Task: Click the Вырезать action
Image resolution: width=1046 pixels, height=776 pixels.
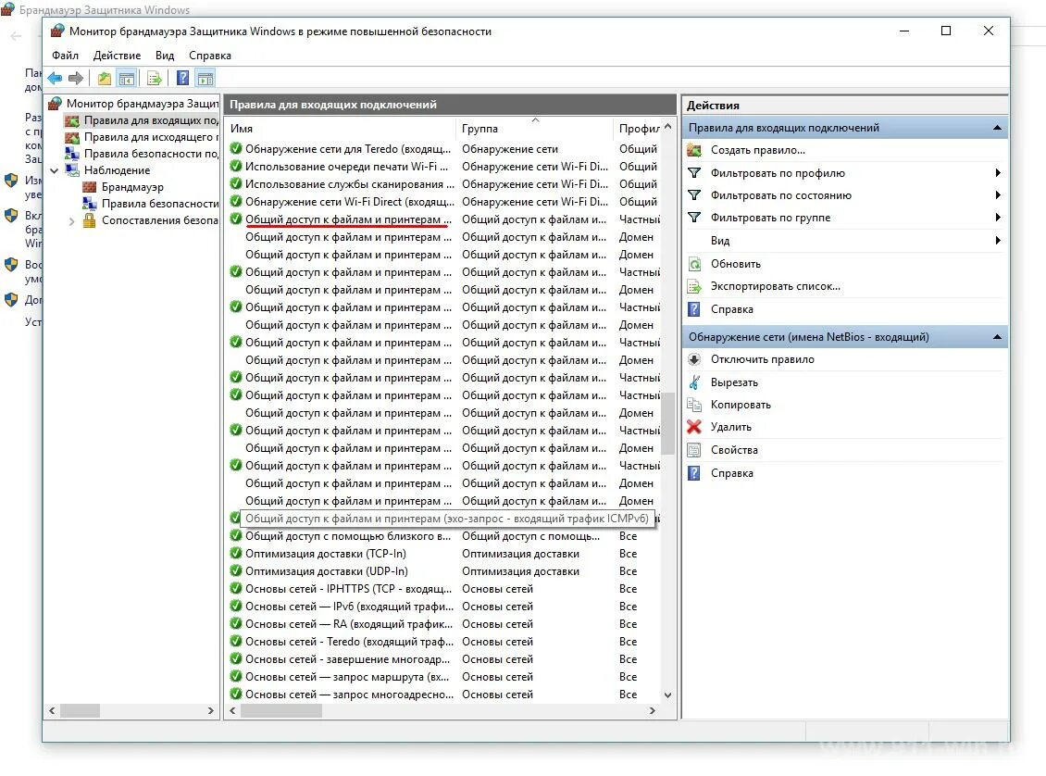Action: tap(734, 382)
